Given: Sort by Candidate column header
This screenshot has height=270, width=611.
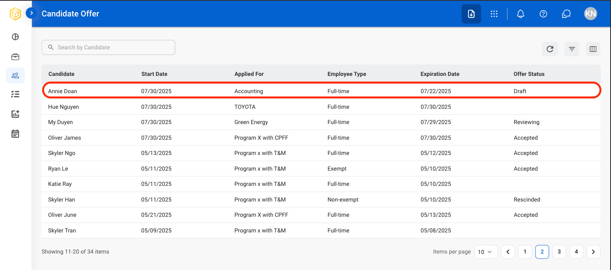Looking at the screenshot, I should pos(61,74).
